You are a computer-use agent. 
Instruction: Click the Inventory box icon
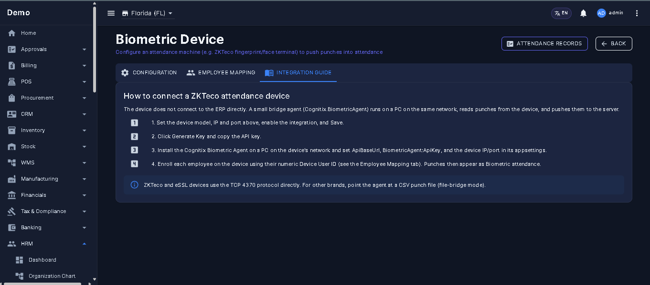[12, 130]
